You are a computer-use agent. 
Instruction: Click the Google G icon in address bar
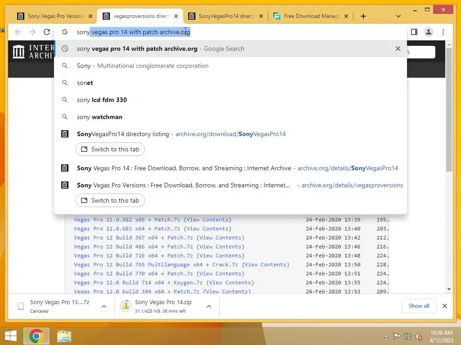point(65,32)
